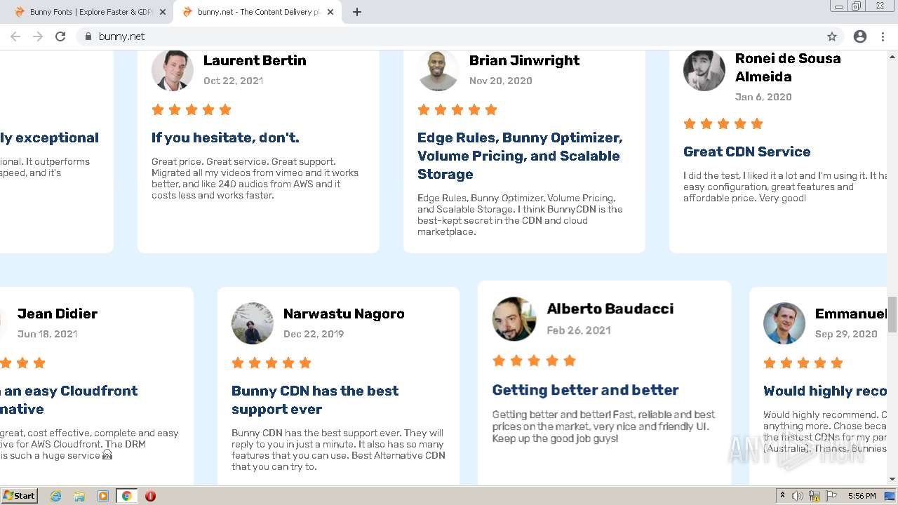Click the 'Great CDN Service' heading

[746, 151]
